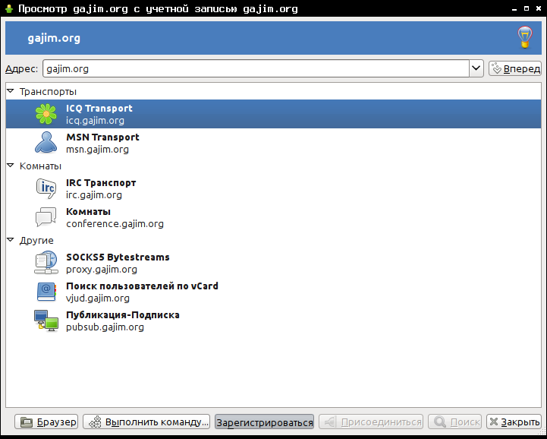Click the Присоединиться button
The height and width of the screenshot is (439, 547).
tap(371, 422)
